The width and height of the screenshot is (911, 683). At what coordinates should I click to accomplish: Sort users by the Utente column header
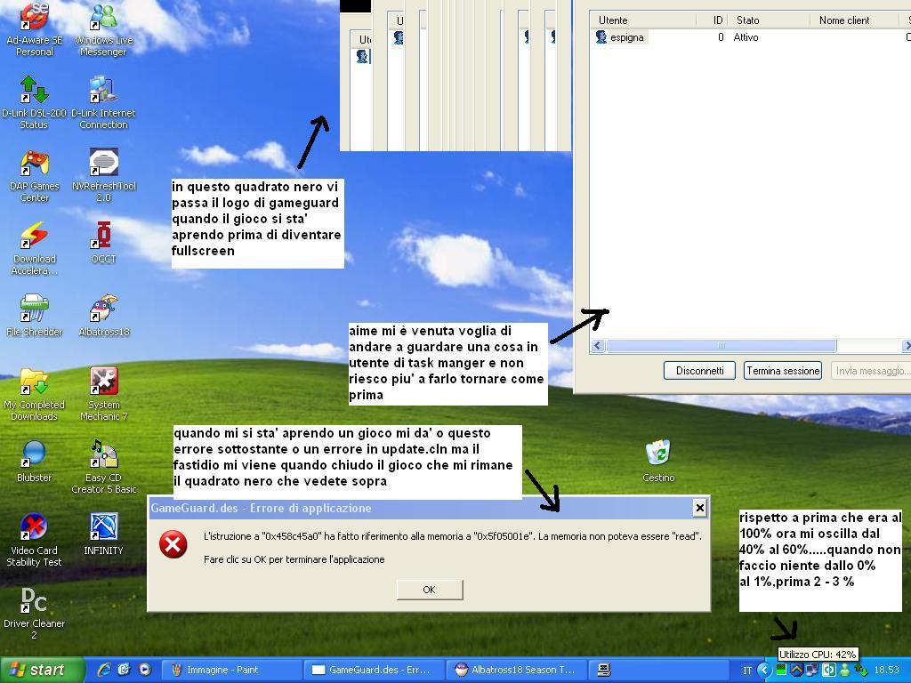pyautogui.click(x=642, y=20)
